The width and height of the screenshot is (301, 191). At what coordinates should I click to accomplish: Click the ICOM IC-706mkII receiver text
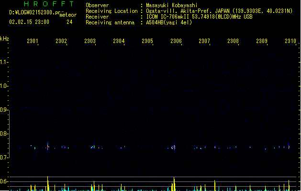click(x=199, y=17)
